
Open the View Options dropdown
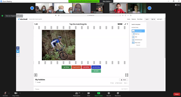[x=107, y=1]
